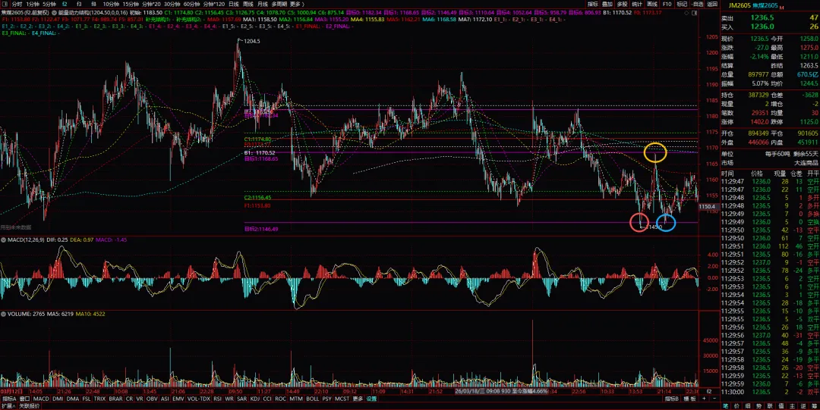The height and width of the screenshot is (410, 820).
Task: Click the 笔 tab icon at bottom right
Action: tap(725, 405)
